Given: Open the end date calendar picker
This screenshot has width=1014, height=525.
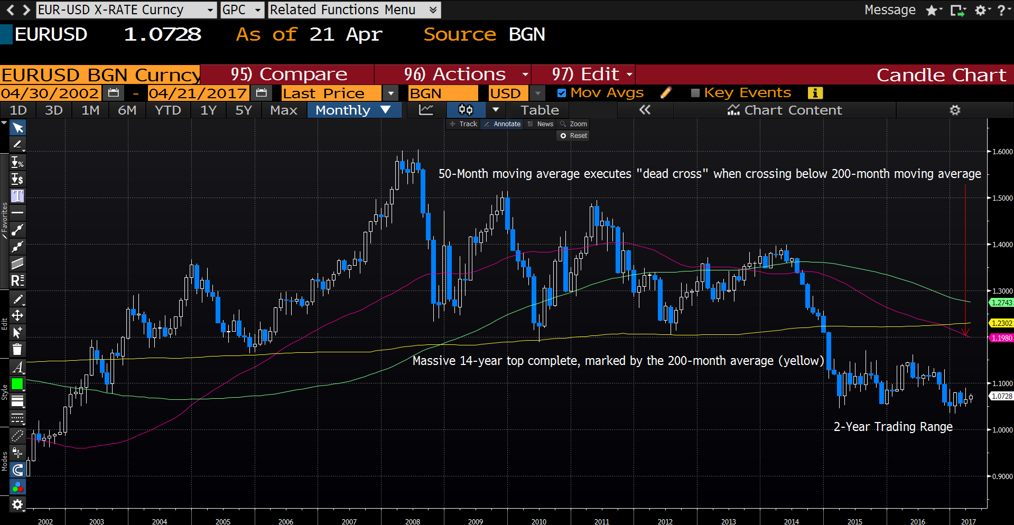Looking at the screenshot, I should tap(261, 93).
